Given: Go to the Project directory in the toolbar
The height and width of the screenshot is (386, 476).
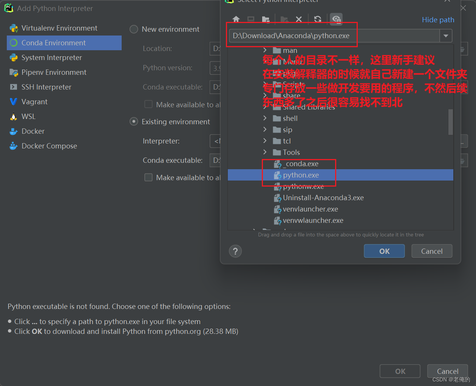Looking at the screenshot, I should (x=266, y=19).
